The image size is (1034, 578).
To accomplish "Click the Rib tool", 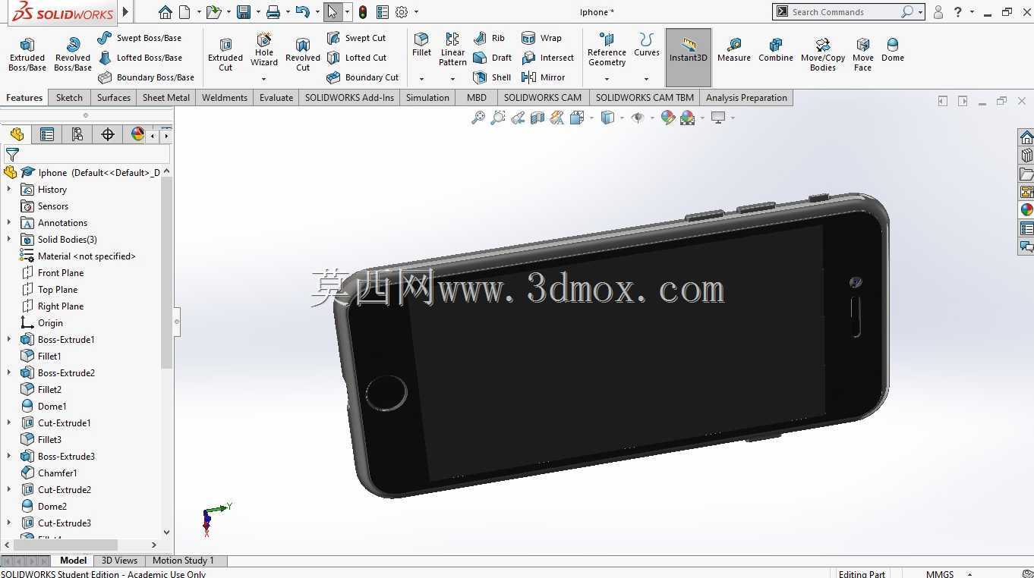I will [x=489, y=38].
